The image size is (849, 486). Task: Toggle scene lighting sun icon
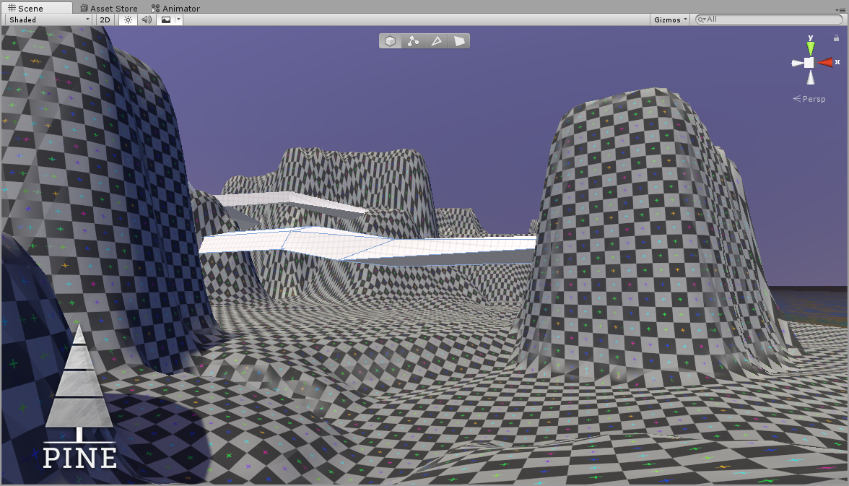[128, 19]
